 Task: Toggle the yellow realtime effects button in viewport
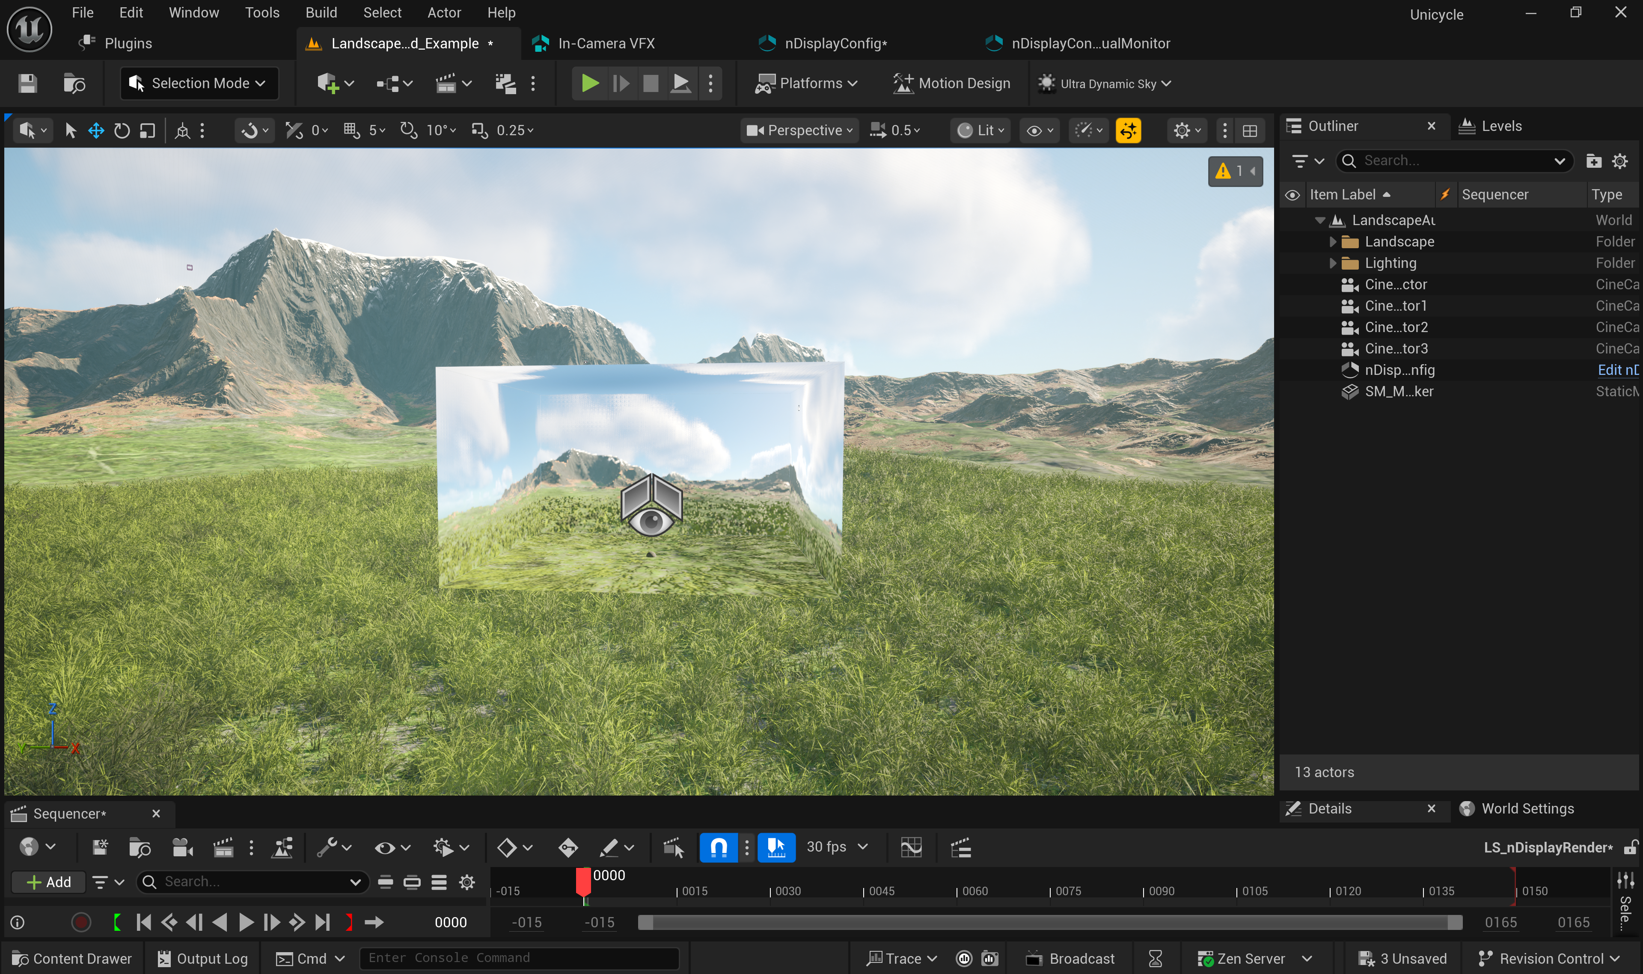click(x=1128, y=131)
